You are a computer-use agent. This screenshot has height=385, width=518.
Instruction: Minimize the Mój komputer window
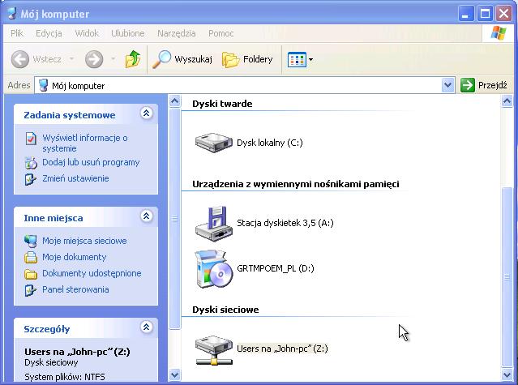(466, 14)
